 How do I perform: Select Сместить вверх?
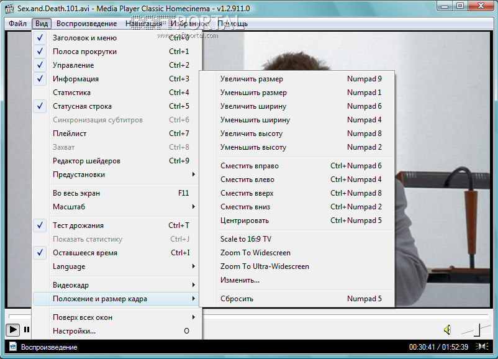[297, 193]
